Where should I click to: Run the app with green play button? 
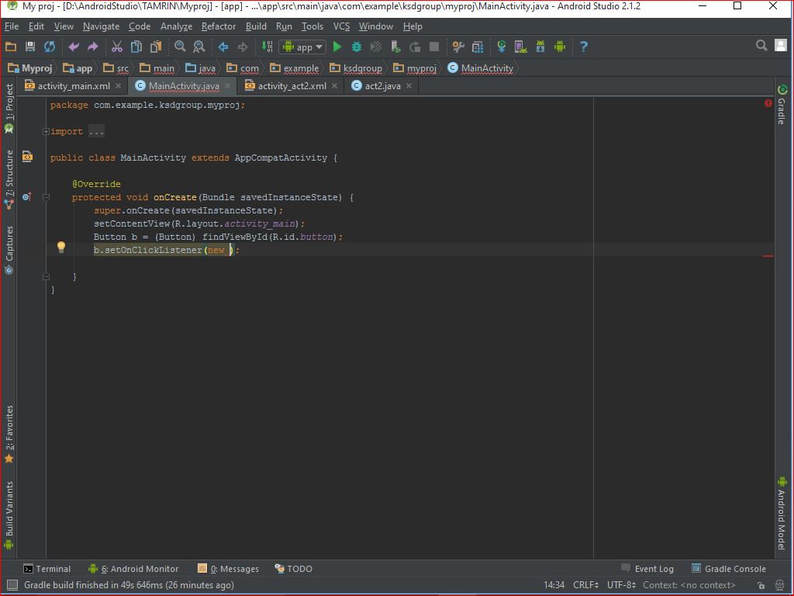coord(337,47)
